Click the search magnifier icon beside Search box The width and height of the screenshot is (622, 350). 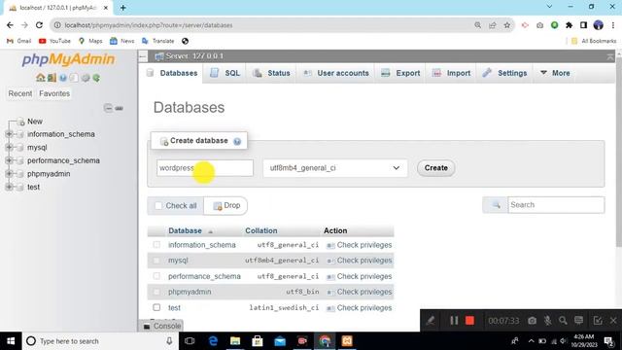[496, 205]
